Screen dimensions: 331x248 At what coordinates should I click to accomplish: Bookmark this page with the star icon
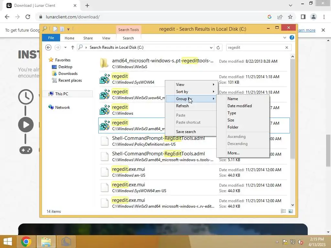pyautogui.click(x=290, y=17)
